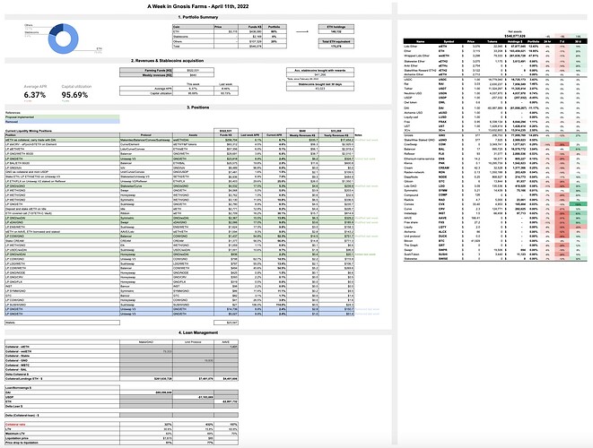Select the '1. Portfolio Summary' section header
This screenshot has height=448, width=593.
[x=197, y=17]
